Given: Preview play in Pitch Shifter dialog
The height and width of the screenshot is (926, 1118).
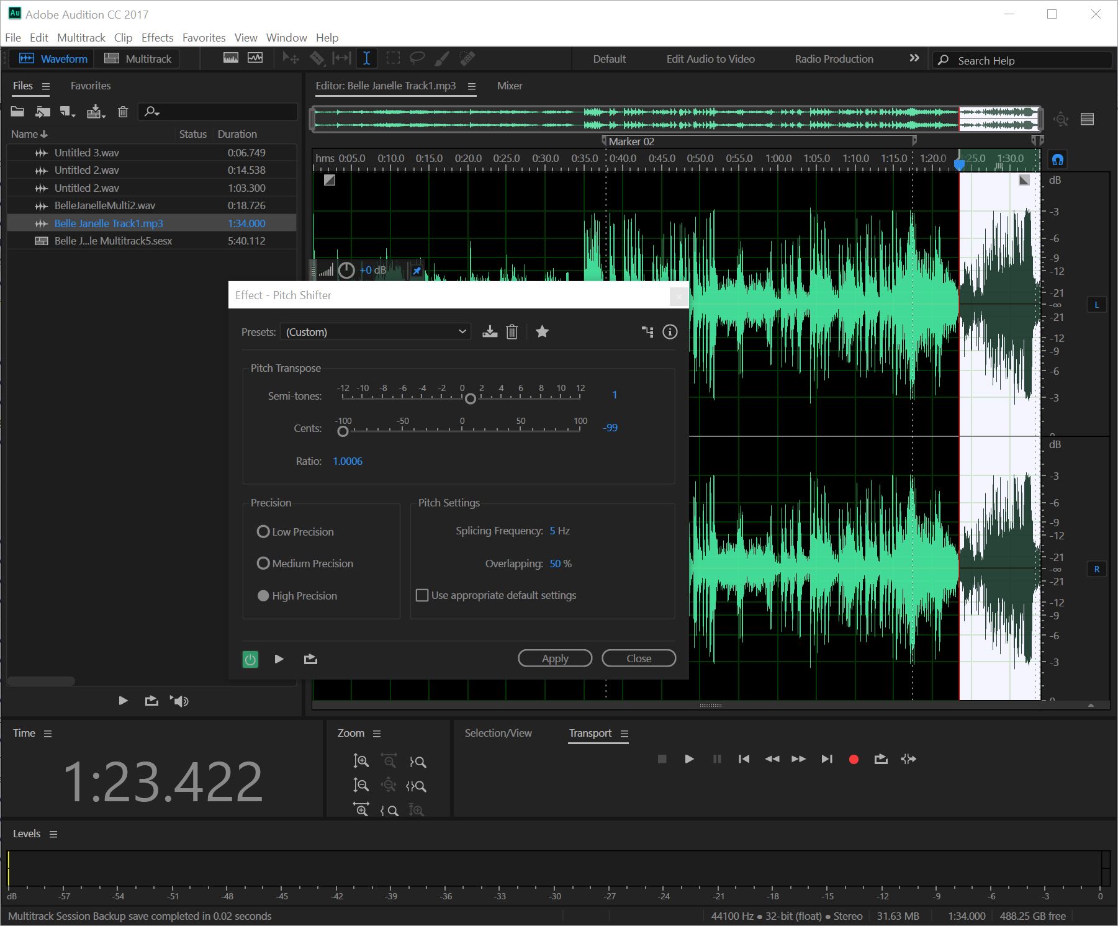Looking at the screenshot, I should (x=279, y=659).
